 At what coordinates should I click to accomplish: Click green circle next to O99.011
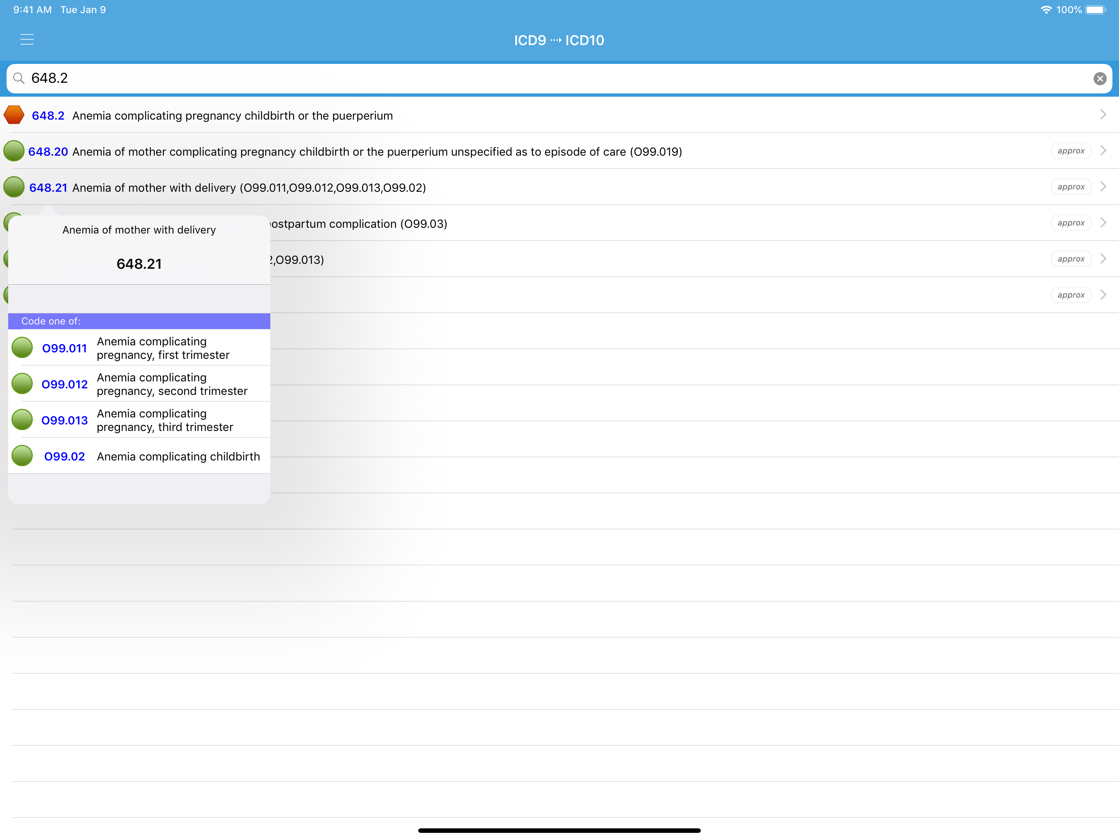(22, 348)
